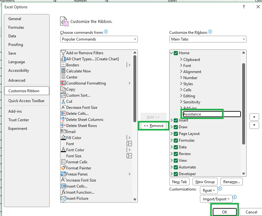Click the Calculate Now calculator icon

(63, 71)
